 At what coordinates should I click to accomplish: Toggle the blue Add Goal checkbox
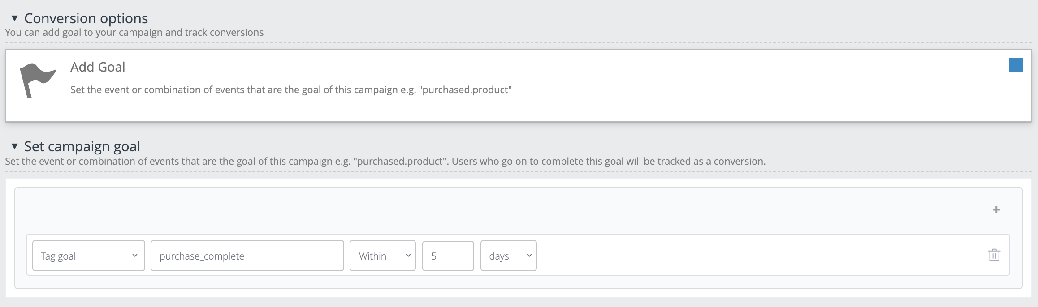click(1016, 65)
